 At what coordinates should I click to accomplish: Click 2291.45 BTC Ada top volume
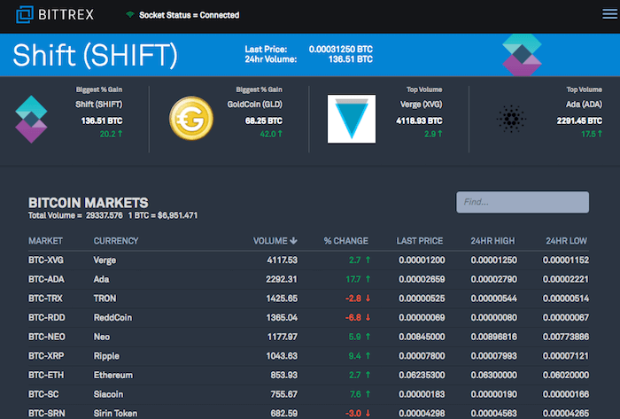tap(579, 120)
